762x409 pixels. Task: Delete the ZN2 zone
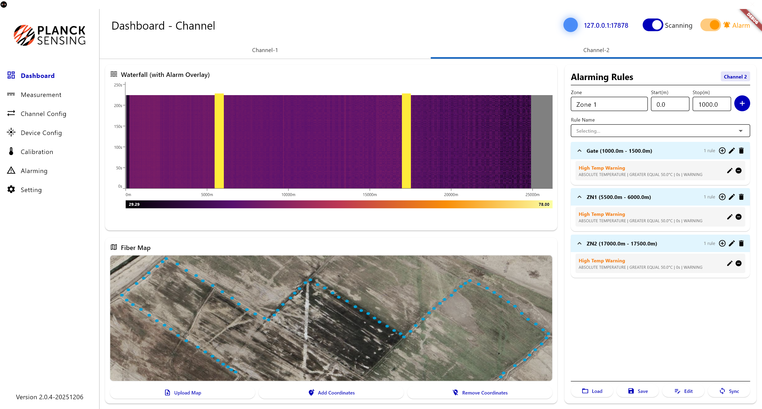(741, 243)
